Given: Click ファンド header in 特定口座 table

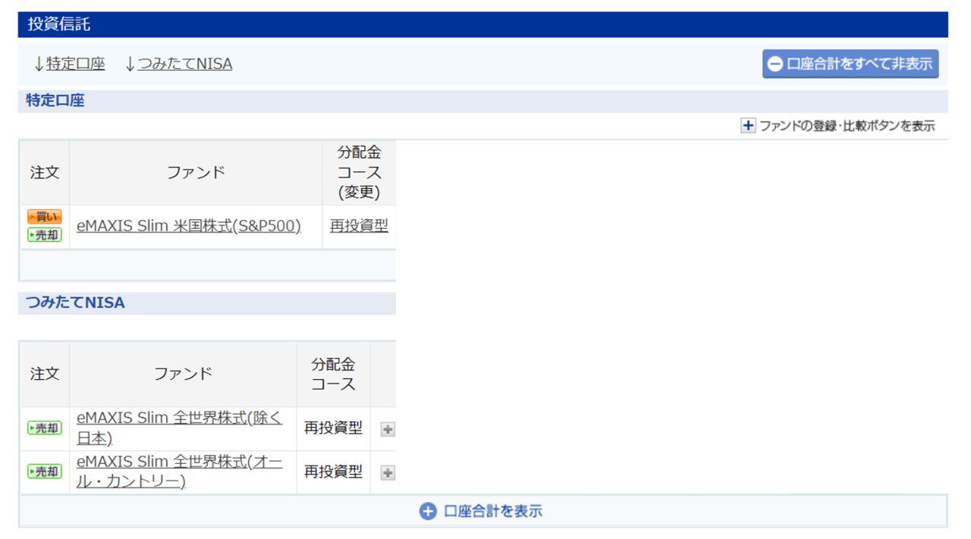Looking at the screenshot, I should pyautogui.click(x=196, y=173).
